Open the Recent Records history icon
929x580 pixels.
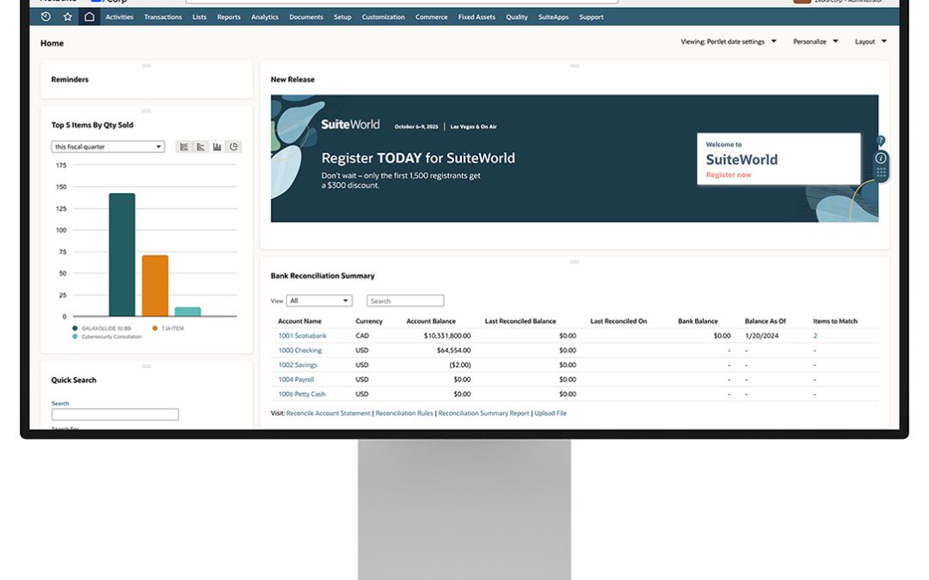(x=46, y=17)
